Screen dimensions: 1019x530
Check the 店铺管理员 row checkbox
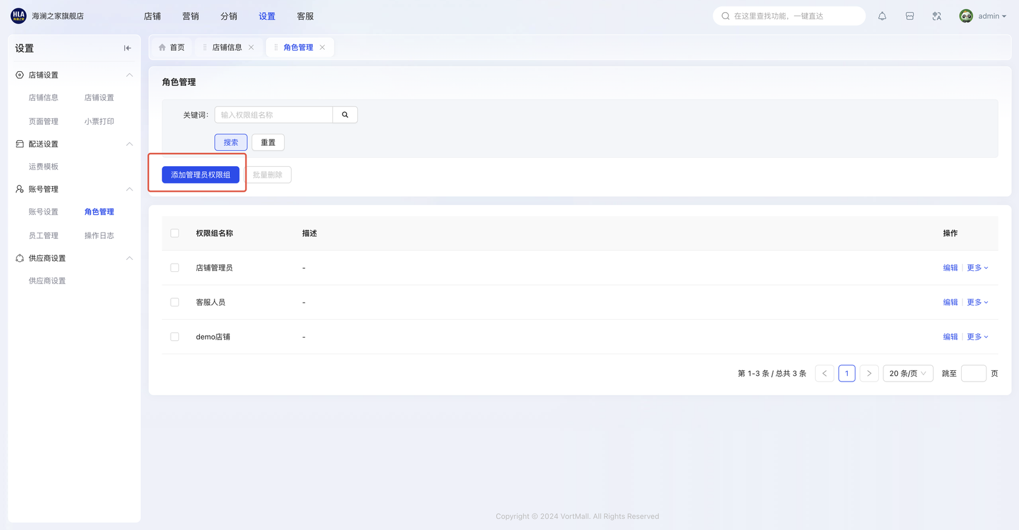pos(175,268)
